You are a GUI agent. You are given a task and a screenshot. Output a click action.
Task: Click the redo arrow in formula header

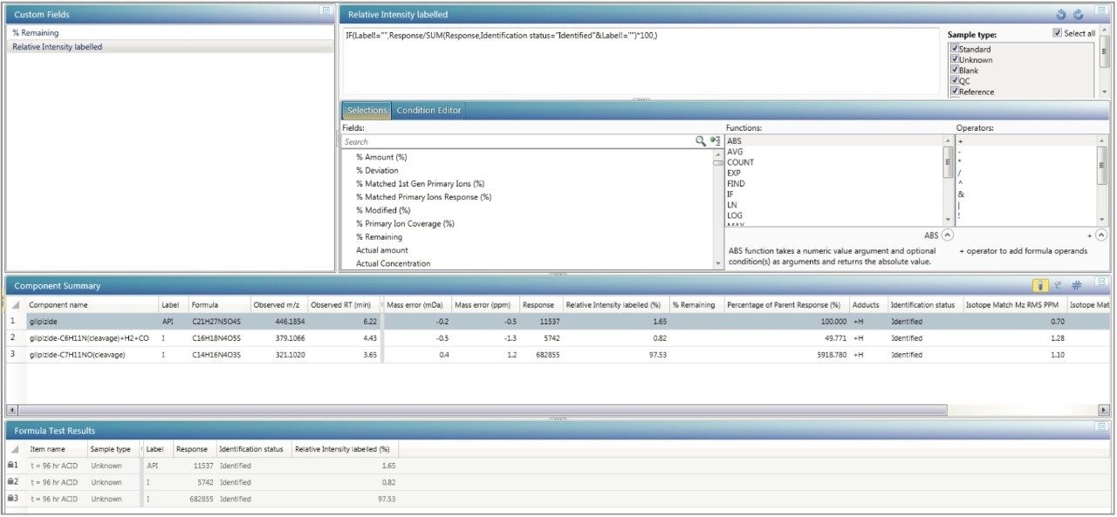[1079, 14]
